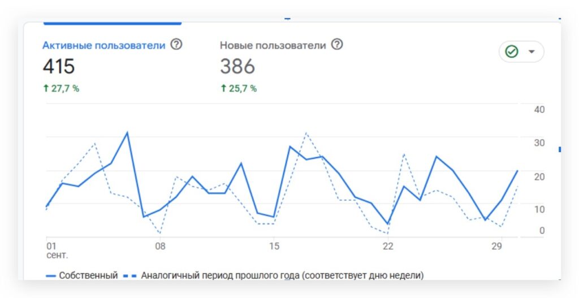Click the 08 date axis label
This screenshot has height=298, width=579.
tap(160, 247)
